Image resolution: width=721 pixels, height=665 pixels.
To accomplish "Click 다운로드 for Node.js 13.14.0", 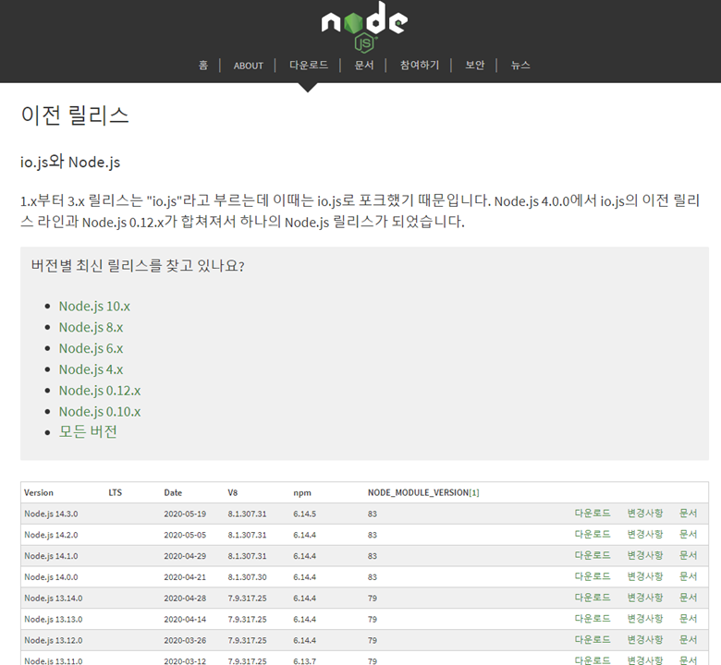I will (x=593, y=598).
